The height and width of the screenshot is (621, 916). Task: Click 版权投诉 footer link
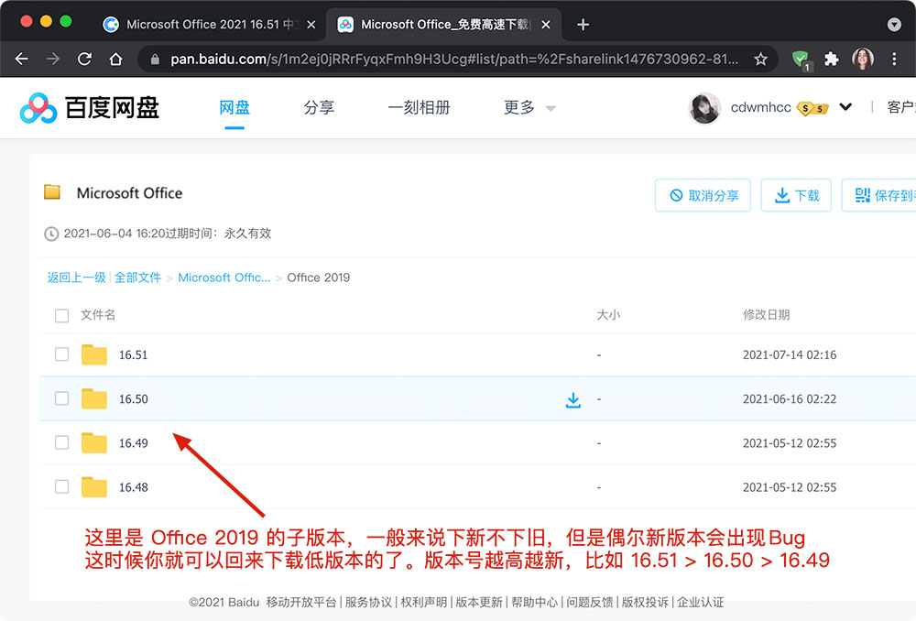tap(645, 603)
